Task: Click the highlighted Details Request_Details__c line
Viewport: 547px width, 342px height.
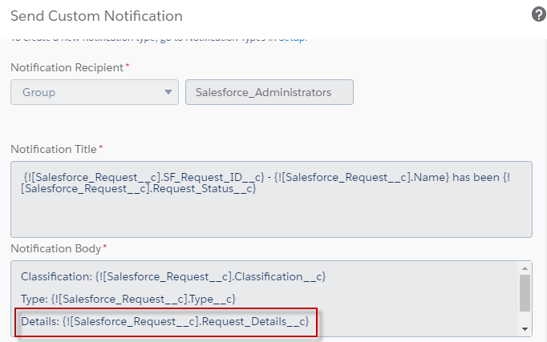Action: click(x=165, y=322)
